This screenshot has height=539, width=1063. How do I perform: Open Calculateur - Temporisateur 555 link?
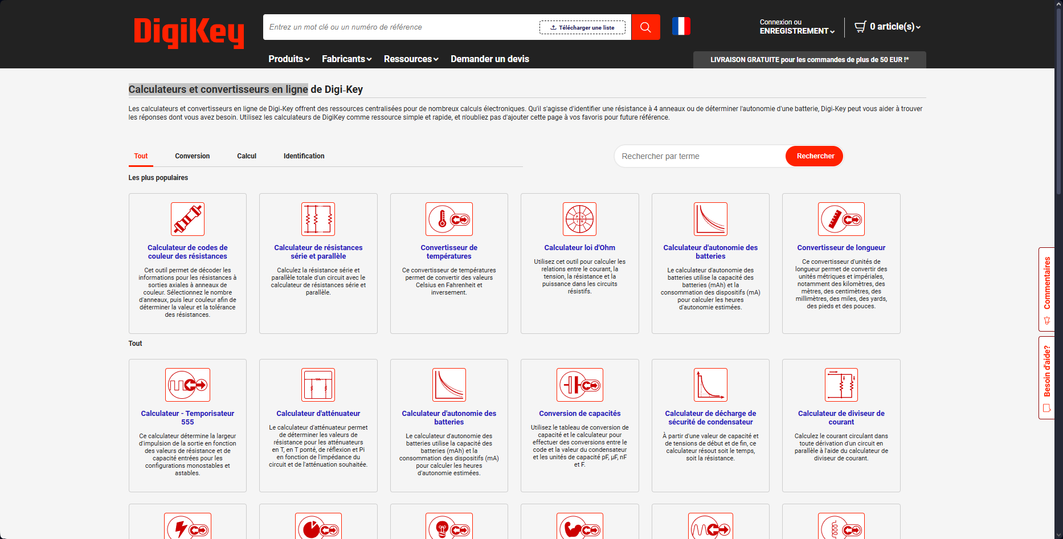(x=187, y=418)
